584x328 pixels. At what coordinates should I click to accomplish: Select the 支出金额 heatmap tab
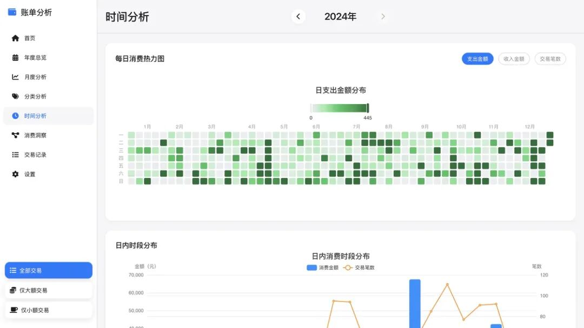[477, 59]
